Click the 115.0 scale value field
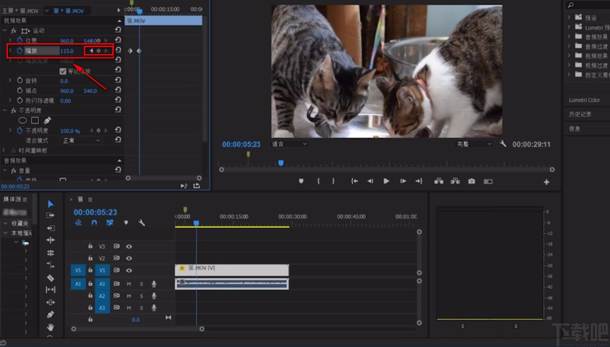610x347 pixels. click(67, 51)
